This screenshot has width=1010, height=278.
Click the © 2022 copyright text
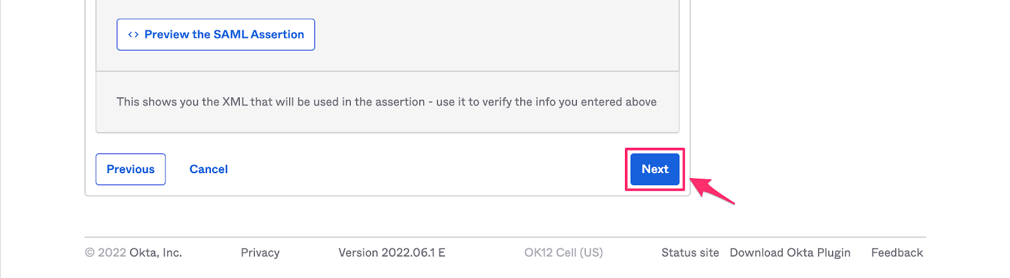pyautogui.click(x=105, y=253)
